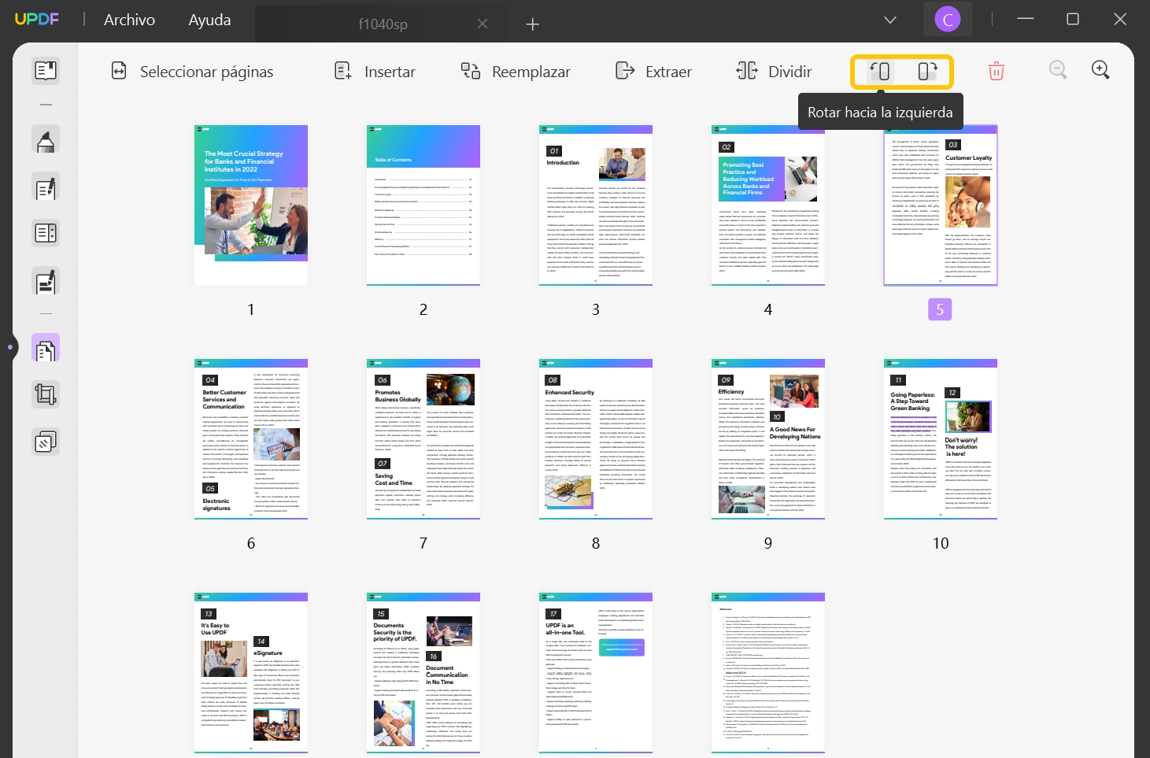This screenshot has width=1150, height=758.
Task: Open the Watermark/stamp sidebar tool
Action: 46,442
